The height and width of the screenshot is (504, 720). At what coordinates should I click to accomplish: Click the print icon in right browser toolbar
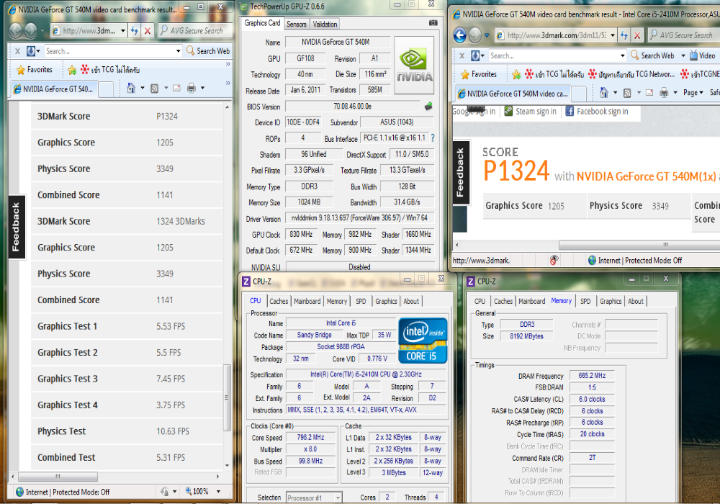coord(664,93)
